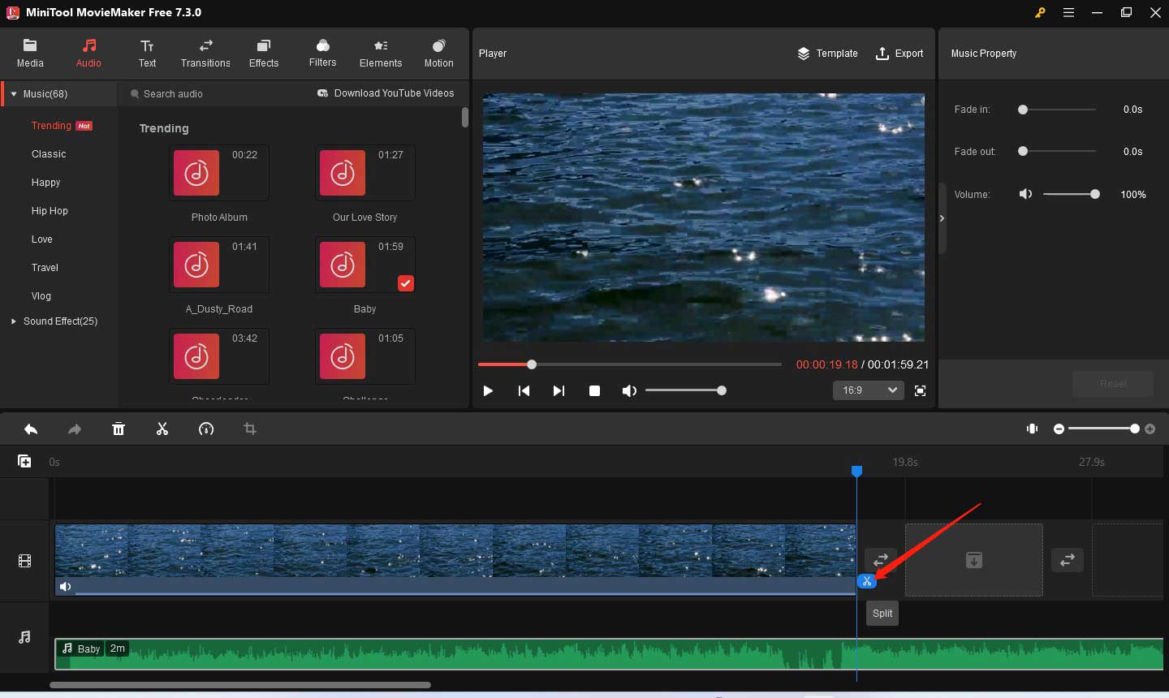Viewport: 1169px width, 698px height.
Task: Click the scissors split toolbar icon
Action: tap(162, 429)
